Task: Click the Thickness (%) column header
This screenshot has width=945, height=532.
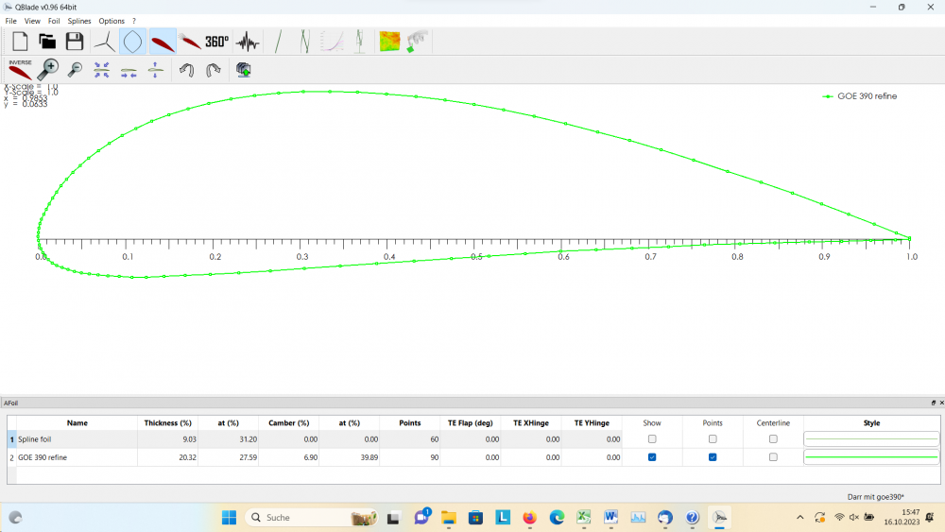Action: [x=167, y=422]
